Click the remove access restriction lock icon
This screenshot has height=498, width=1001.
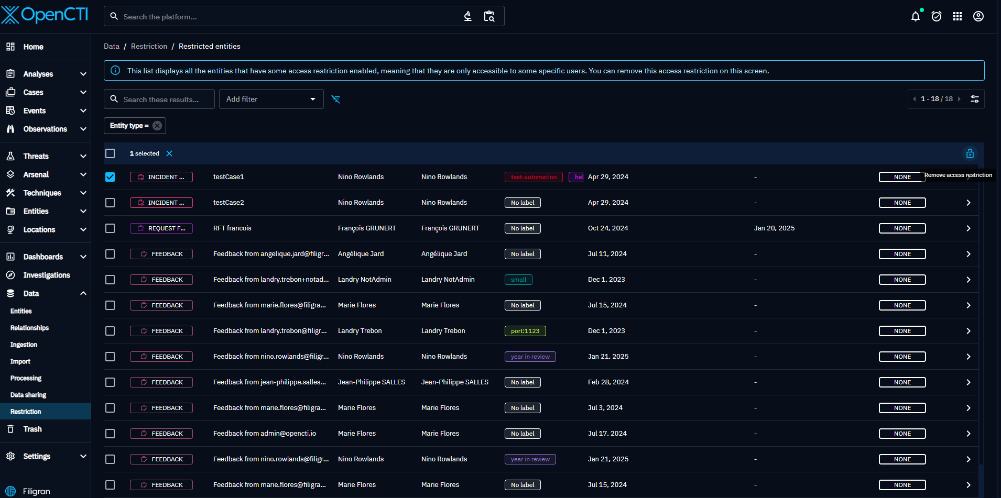click(970, 153)
